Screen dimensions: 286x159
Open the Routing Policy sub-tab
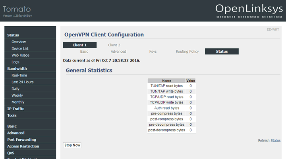187,52
